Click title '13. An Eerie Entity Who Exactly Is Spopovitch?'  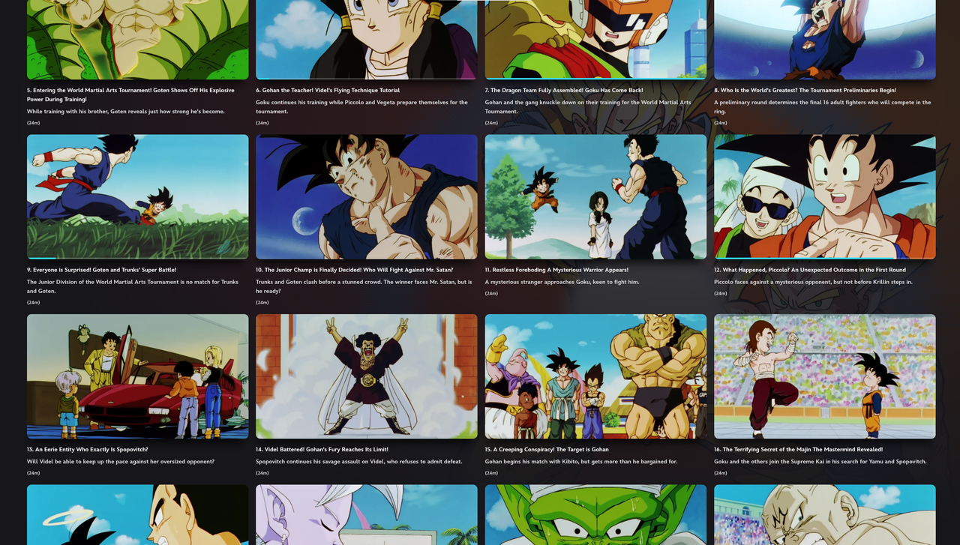[x=87, y=450]
